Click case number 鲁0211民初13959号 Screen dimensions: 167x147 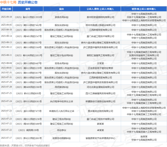pos(28,17)
